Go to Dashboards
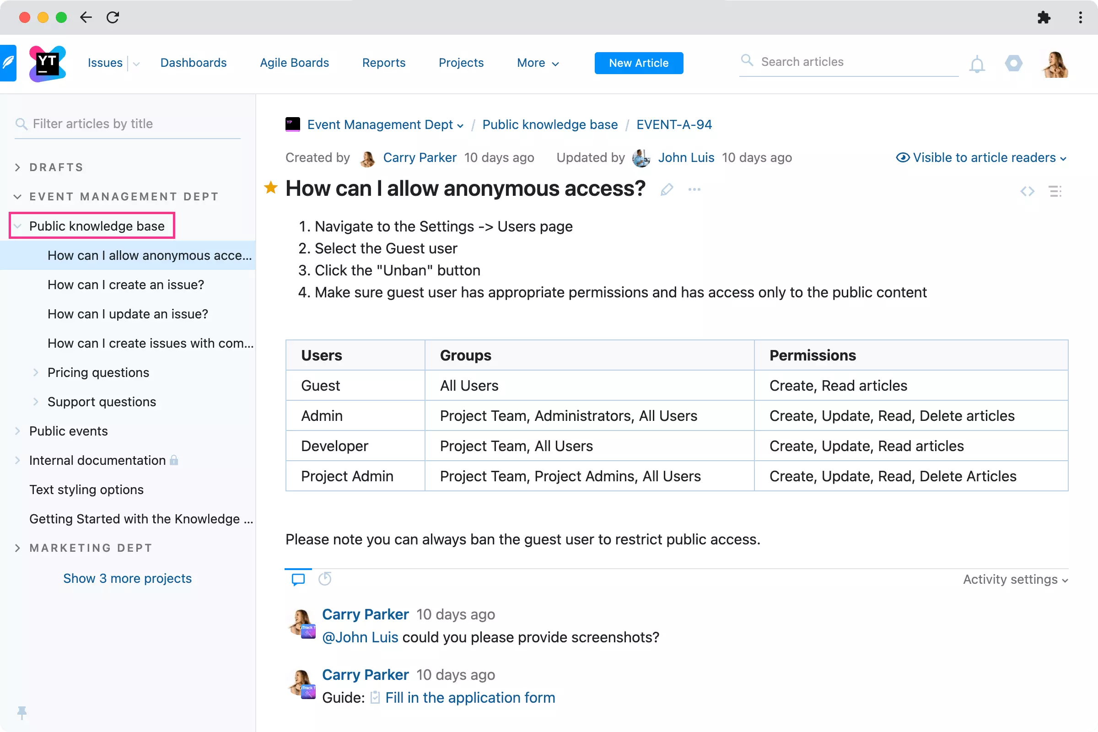 click(x=193, y=63)
